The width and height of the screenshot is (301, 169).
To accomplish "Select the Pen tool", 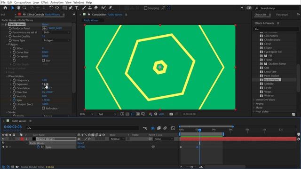I will [x=71, y=8].
